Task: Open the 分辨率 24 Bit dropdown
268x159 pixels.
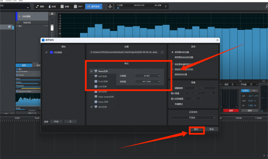Action: coord(147,75)
